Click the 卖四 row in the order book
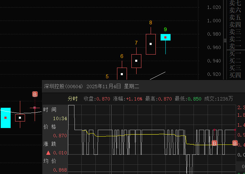Screen dimensions: 245x174 pos(236,25)
